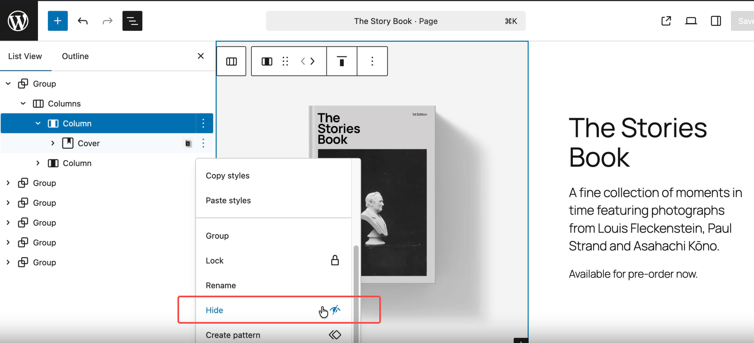Click the WordPress logo button

(19, 21)
